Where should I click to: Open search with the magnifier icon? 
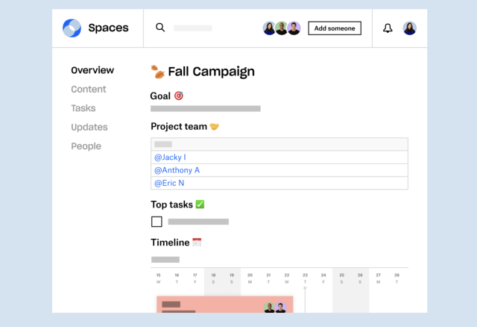[x=160, y=28]
